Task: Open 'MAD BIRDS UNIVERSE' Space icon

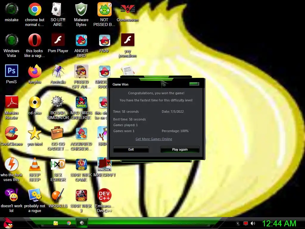Action: [81, 102]
